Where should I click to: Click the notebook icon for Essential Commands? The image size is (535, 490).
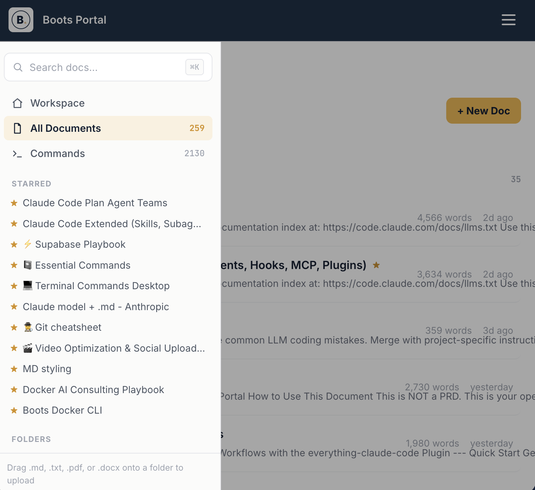(28, 265)
